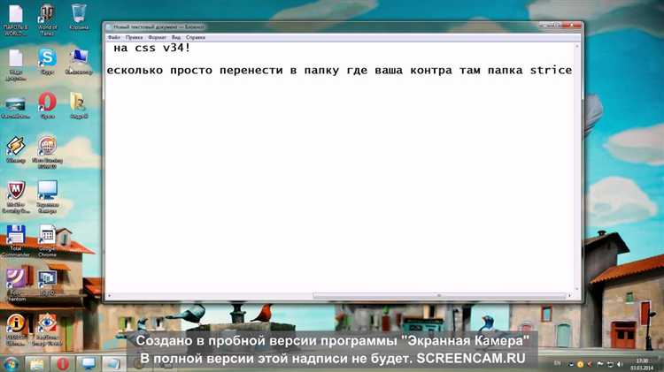
Task: Launch Google Chrome from the desktop
Action: coord(47,237)
